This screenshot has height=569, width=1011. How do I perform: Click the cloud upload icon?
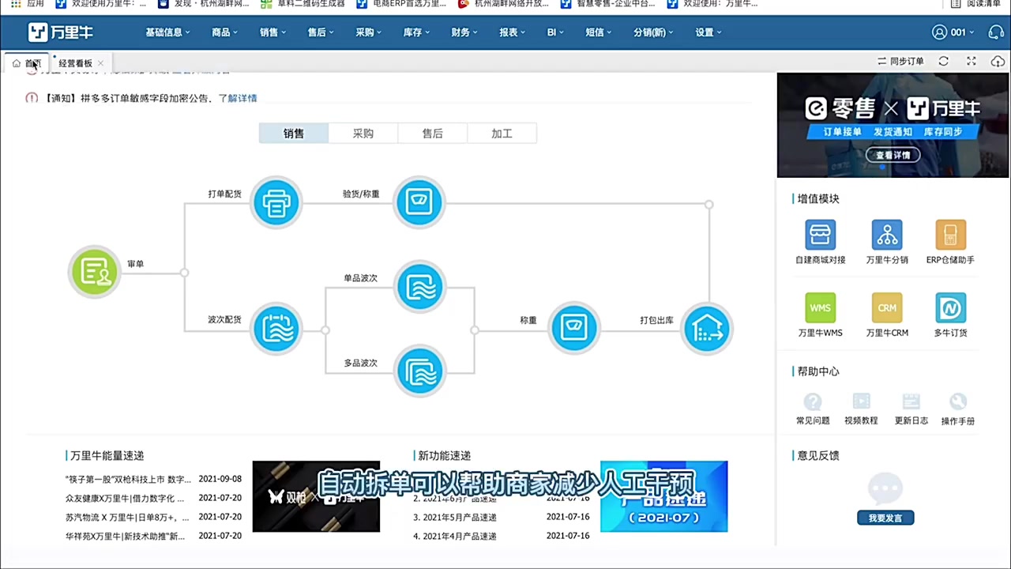(998, 62)
